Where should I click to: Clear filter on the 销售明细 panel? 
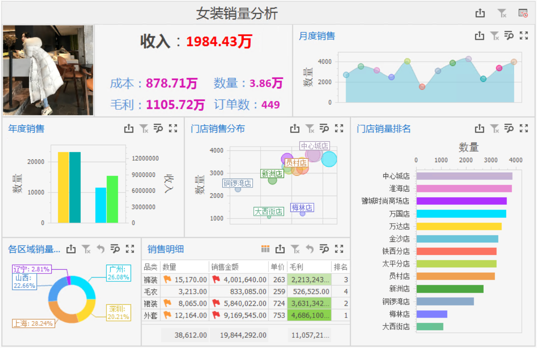click(x=295, y=249)
